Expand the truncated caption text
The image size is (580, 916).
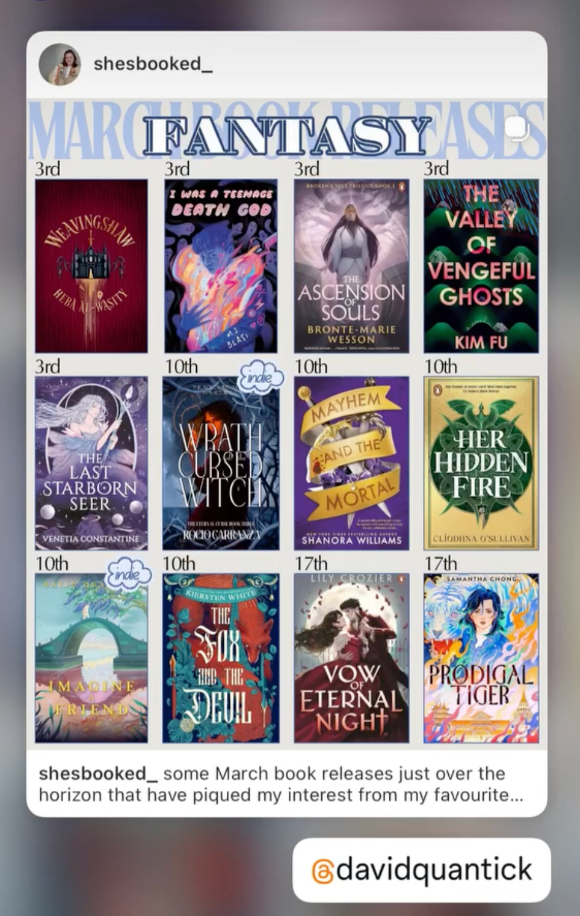point(281,784)
